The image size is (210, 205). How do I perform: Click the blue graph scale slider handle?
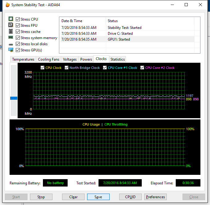14,98
